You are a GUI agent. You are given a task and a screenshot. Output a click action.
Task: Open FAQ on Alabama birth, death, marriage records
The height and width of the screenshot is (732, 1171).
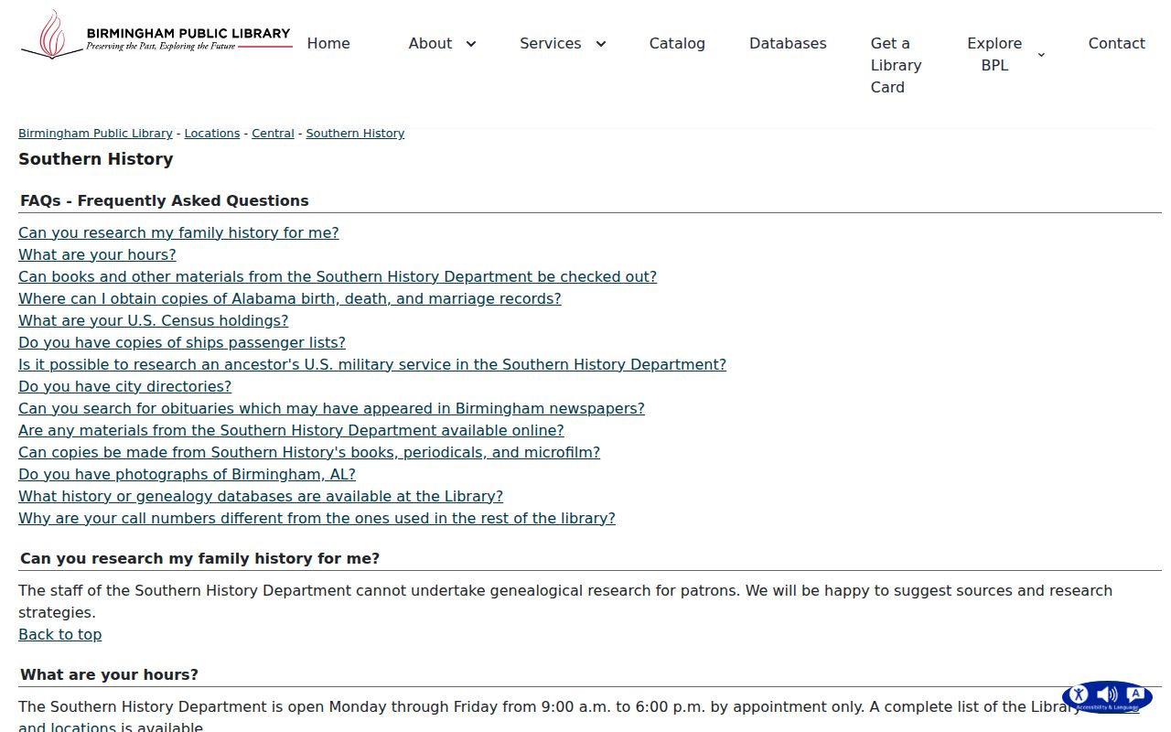coord(290,298)
